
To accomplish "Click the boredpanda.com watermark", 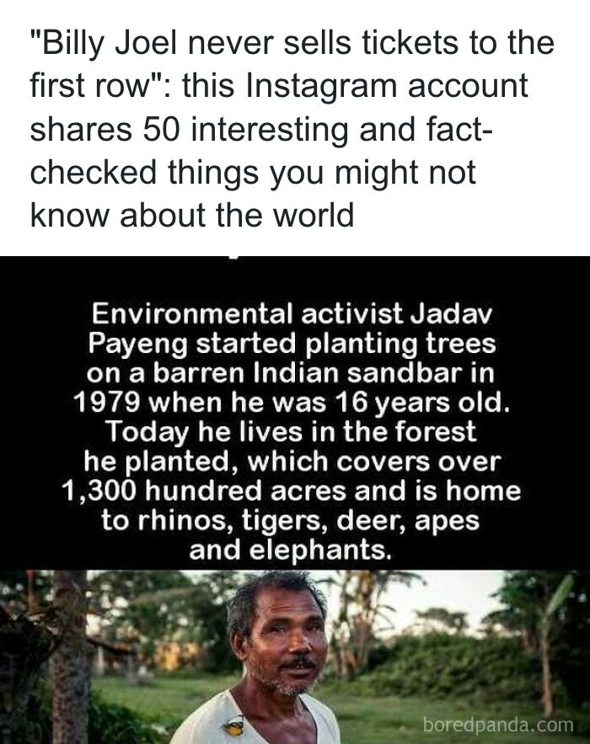I will (x=498, y=725).
